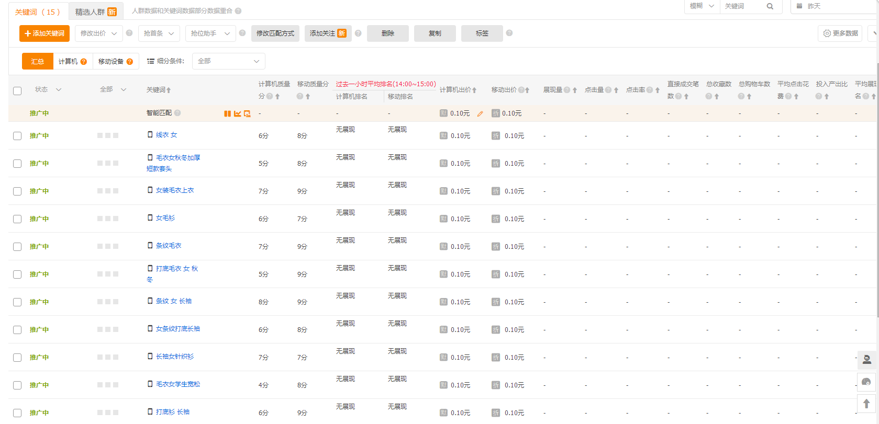This screenshot has width=879, height=424.
Task: Open the trend chart icon for 智能匹配
Action: [237, 113]
